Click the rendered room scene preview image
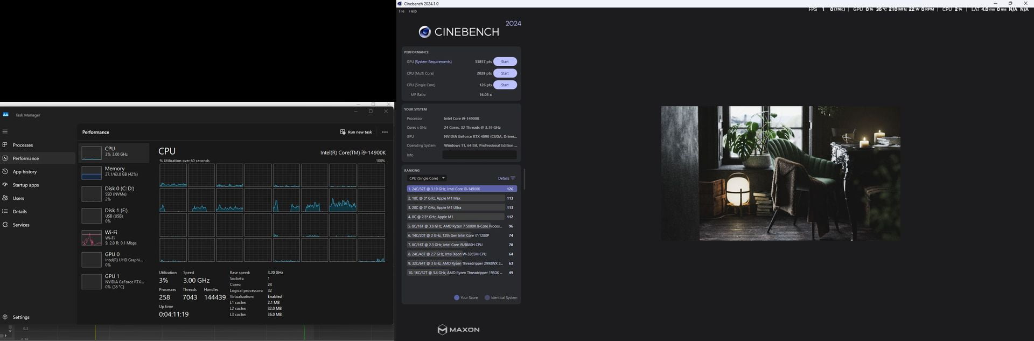1034x341 pixels. (780, 173)
